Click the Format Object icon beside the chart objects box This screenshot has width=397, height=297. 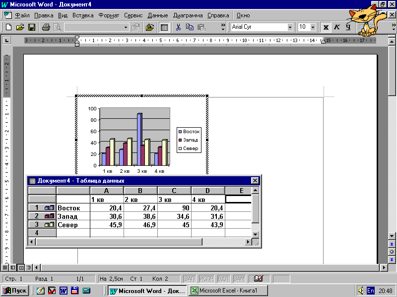pos(135,27)
